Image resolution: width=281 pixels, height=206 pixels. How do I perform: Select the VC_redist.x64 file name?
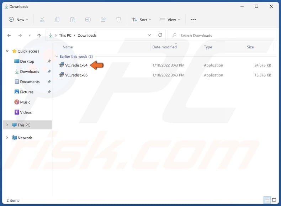76,65
